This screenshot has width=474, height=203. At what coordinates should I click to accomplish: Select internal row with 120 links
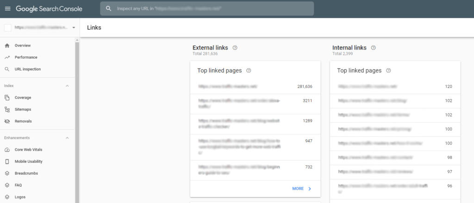click(395, 86)
